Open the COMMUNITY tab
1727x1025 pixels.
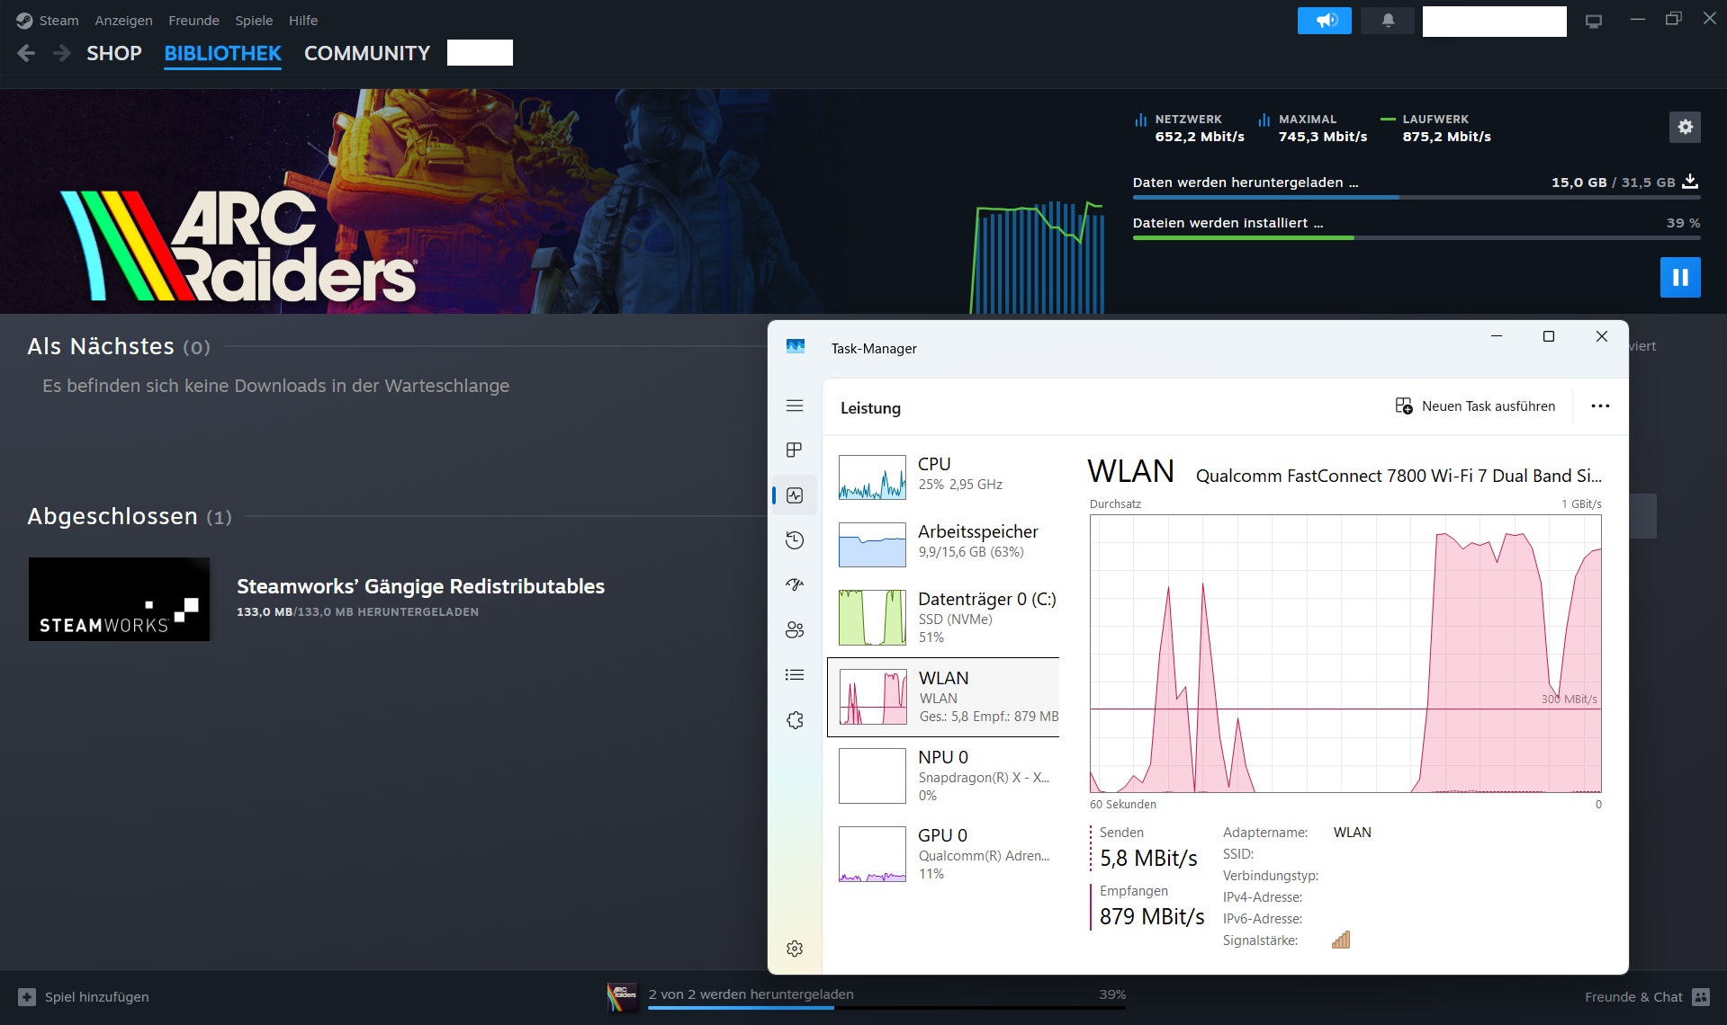(x=367, y=53)
